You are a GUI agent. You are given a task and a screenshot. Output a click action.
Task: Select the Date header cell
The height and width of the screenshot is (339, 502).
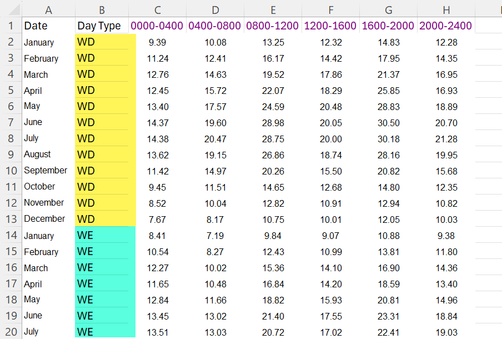48,26
